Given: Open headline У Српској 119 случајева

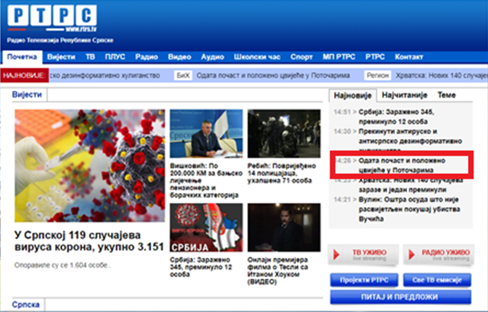Looking at the screenshot, I should coord(89,241).
